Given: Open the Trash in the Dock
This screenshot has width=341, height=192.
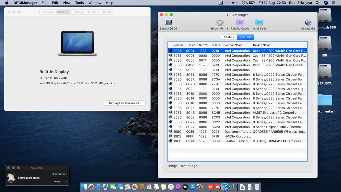Looking at the screenshot, I should (257, 187).
